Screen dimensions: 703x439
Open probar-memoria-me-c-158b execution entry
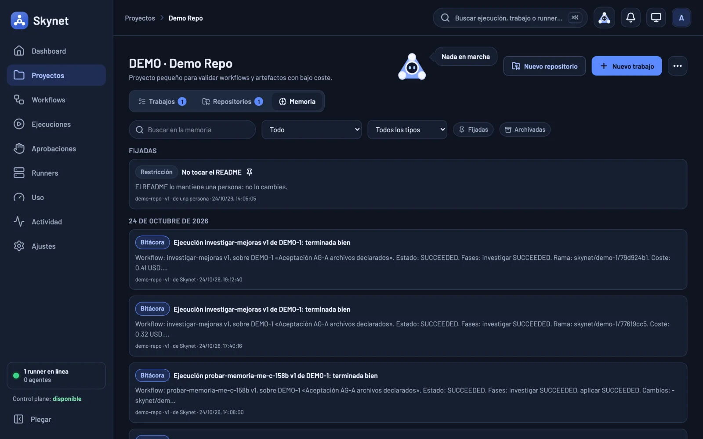tap(408, 392)
